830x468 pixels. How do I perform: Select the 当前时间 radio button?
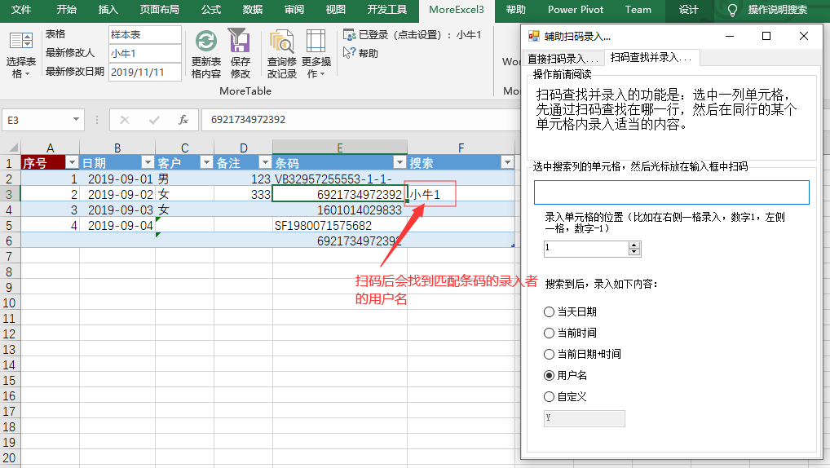point(549,333)
